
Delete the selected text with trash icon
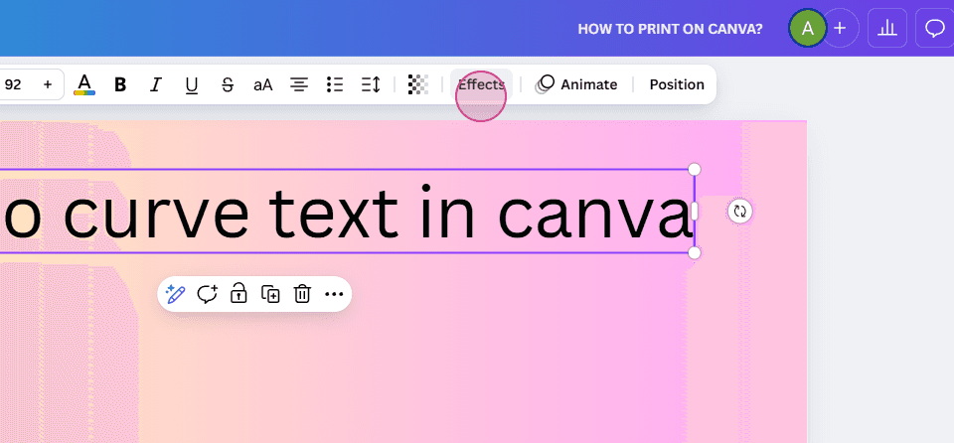tap(302, 295)
